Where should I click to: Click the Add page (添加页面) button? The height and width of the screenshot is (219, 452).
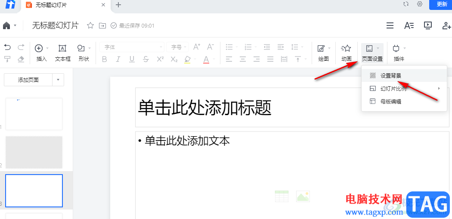(28, 80)
